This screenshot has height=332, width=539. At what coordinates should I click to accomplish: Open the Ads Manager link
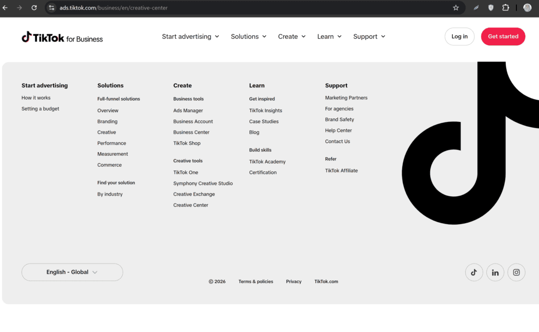click(188, 110)
